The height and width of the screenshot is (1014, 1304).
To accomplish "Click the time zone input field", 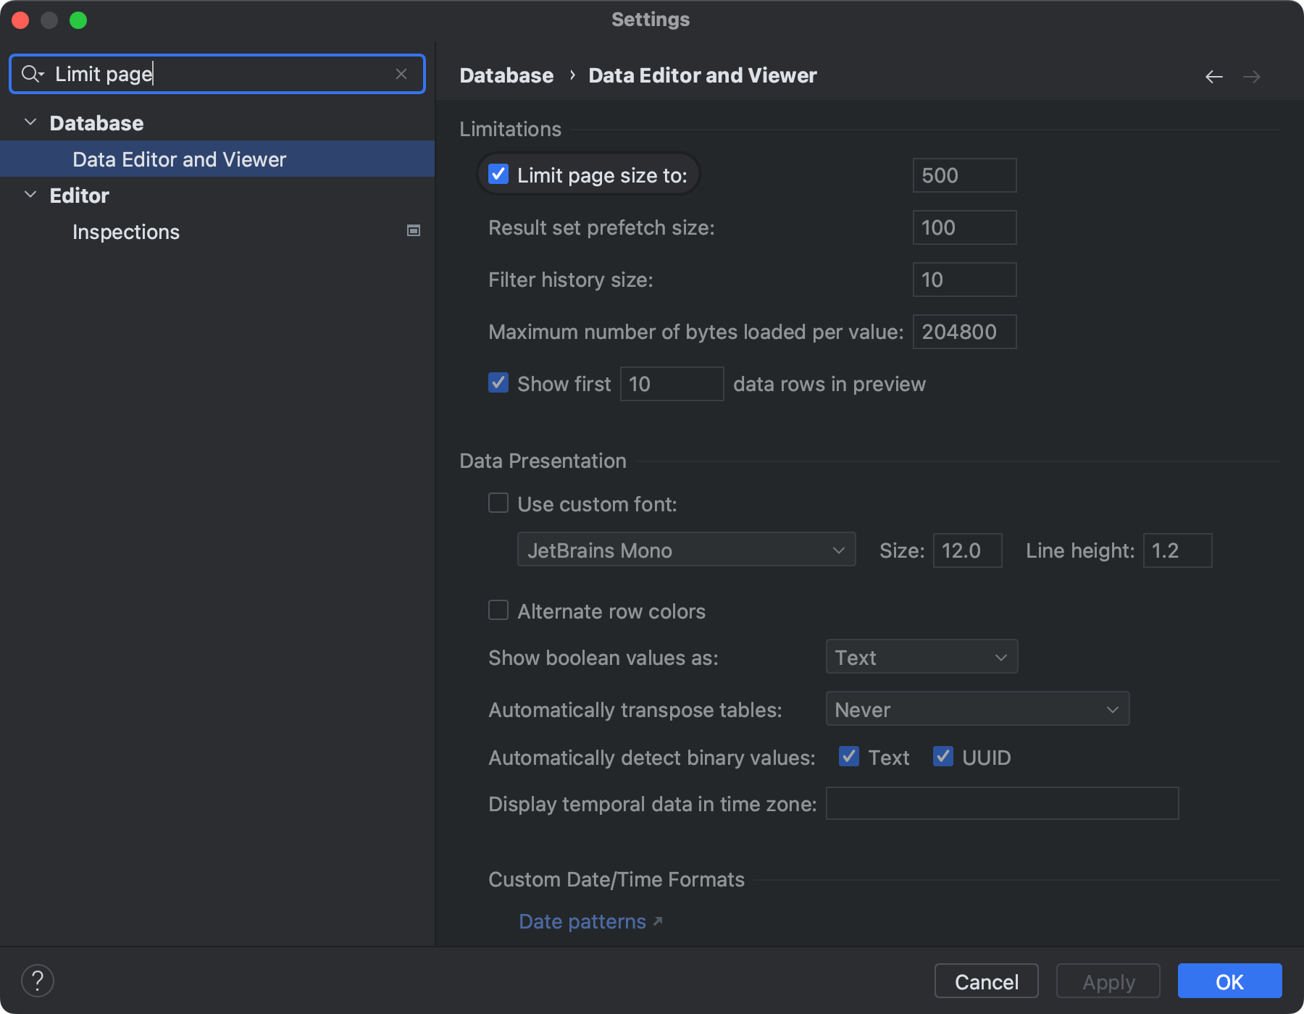I will (1001, 803).
